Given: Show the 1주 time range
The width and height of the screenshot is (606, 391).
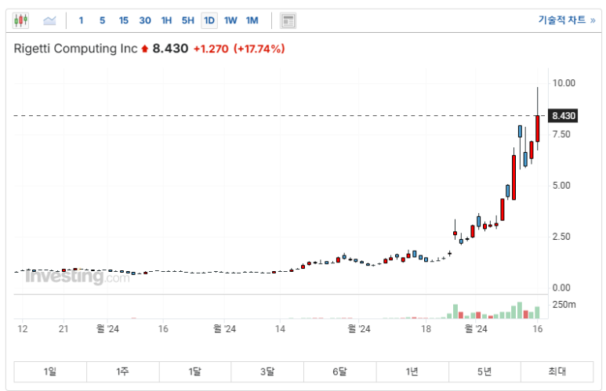Looking at the screenshot, I should tap(123, 371).
